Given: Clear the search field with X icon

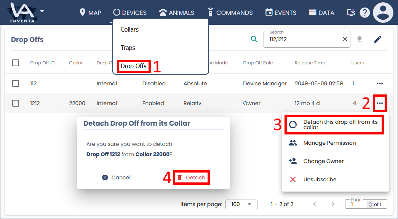Looking at the screenshot, I should [345, 39].
